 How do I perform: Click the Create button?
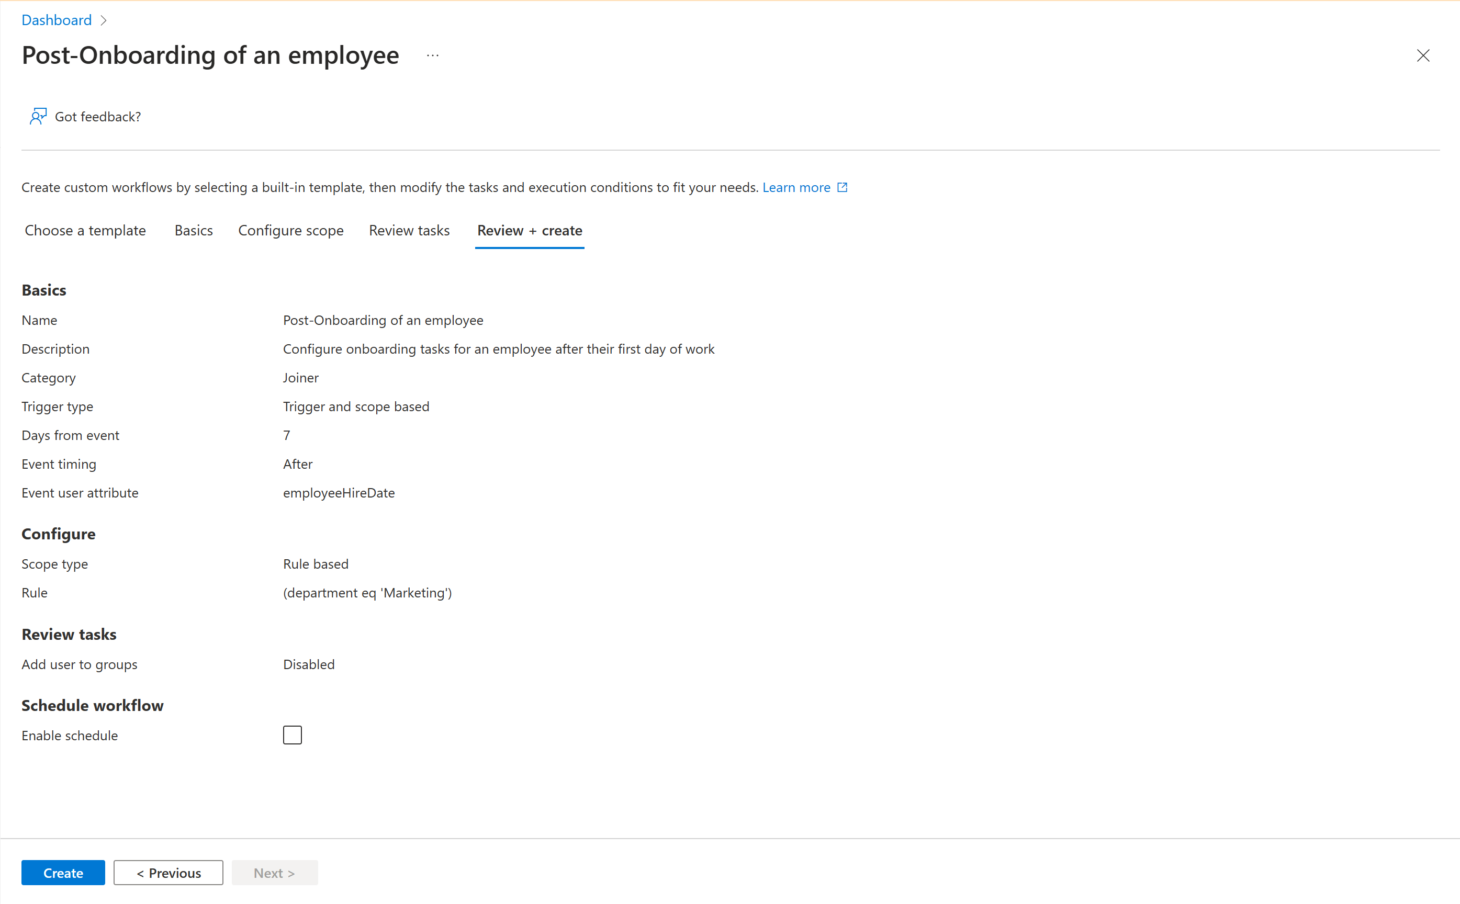tap(64, 873)
